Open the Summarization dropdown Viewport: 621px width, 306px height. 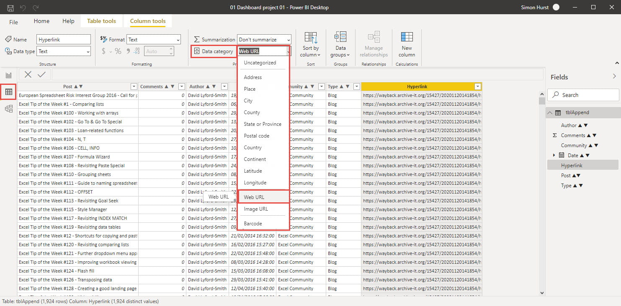pos(264,40)
